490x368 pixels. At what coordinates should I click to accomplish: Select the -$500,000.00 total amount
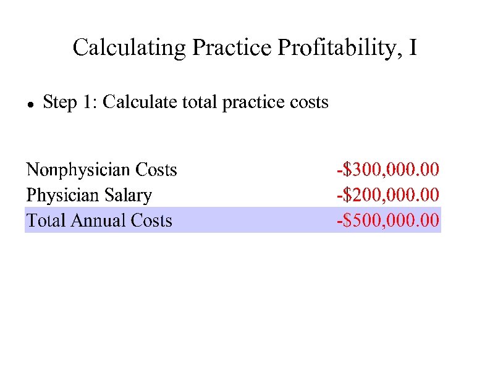pyautogui.click(x=387, y=220)
